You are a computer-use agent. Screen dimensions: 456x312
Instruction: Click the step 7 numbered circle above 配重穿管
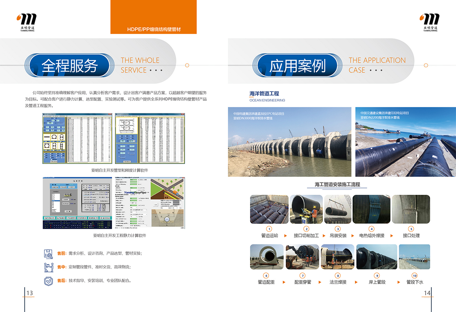[x=302, y=275]
